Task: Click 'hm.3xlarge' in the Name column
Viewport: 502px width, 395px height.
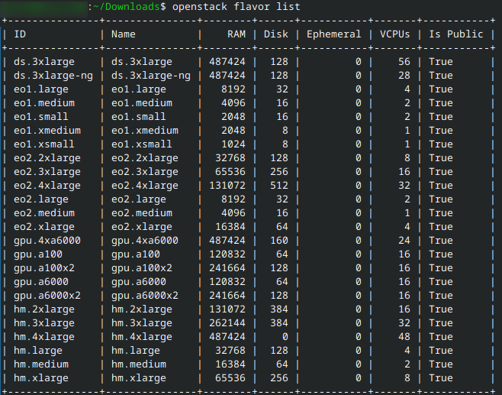Action: (142, 323)
